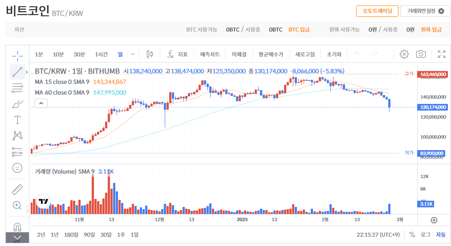
Task: Click 새로고침 to refresh the chart
Action: pyautogui.click(x=305, y=54)
